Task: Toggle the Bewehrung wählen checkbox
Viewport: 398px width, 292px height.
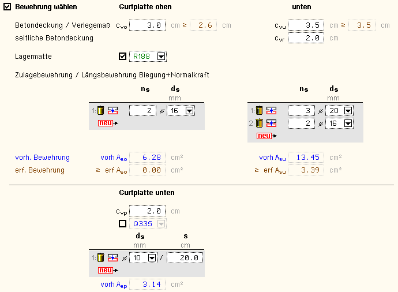Action: [x=7, y=7]
